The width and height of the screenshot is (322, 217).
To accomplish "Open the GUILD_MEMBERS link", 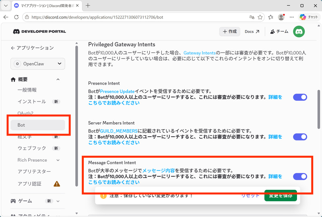I will pos(119,131).
